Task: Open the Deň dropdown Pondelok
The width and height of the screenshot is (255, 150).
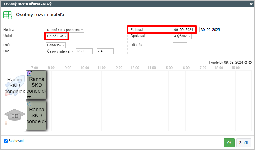Action: tap(56, 45)
